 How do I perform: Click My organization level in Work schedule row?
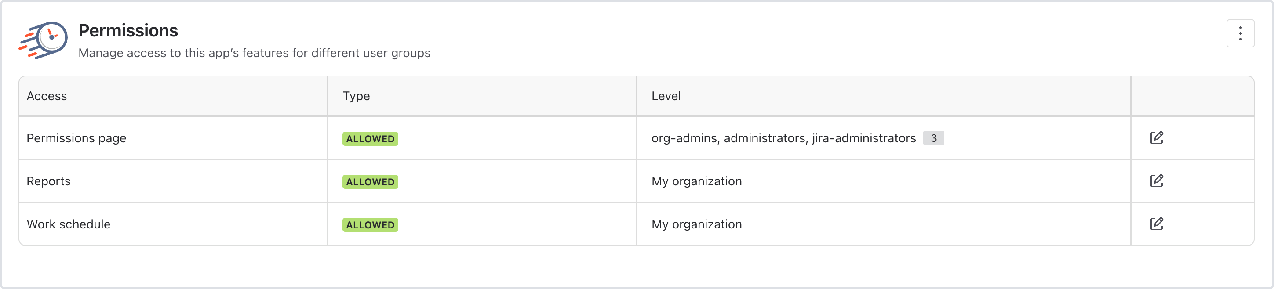pos(696,224)
